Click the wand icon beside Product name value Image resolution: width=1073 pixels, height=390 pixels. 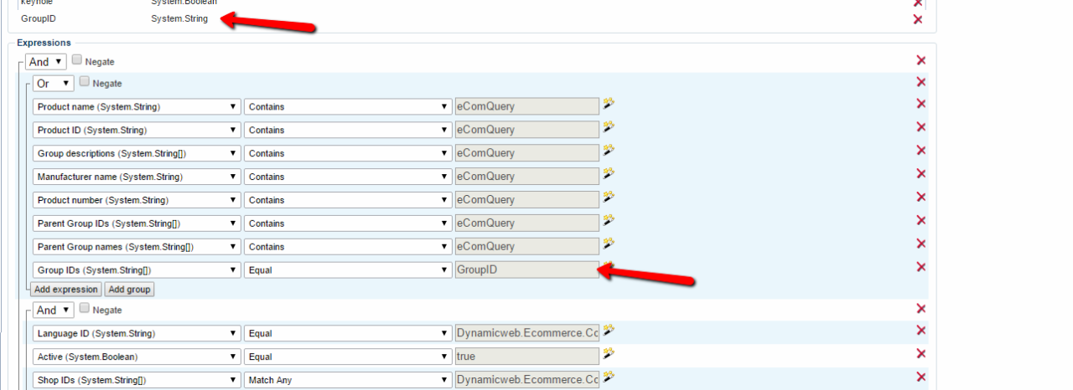(609, 103)
